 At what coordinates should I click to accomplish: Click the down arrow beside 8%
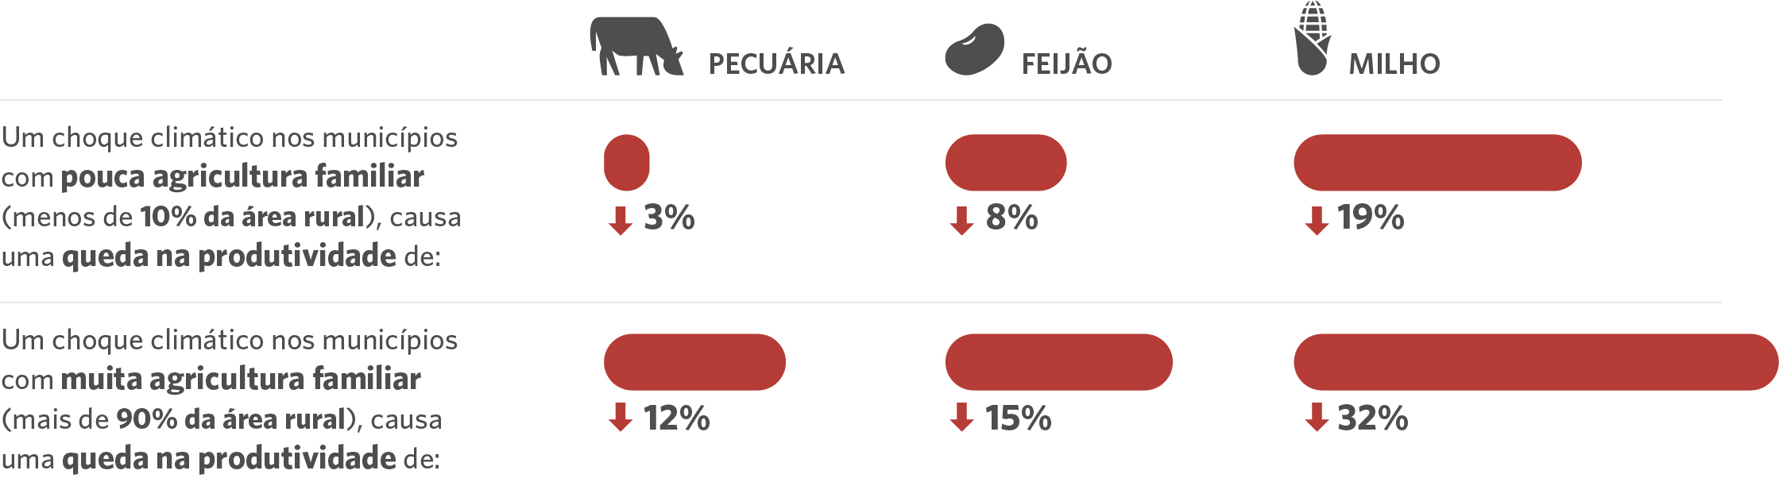(962, 221)
